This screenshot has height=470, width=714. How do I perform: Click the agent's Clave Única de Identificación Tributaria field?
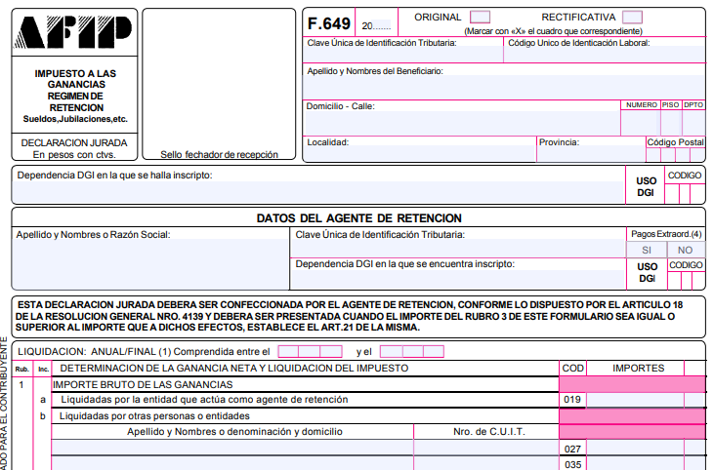click(458, 249)
